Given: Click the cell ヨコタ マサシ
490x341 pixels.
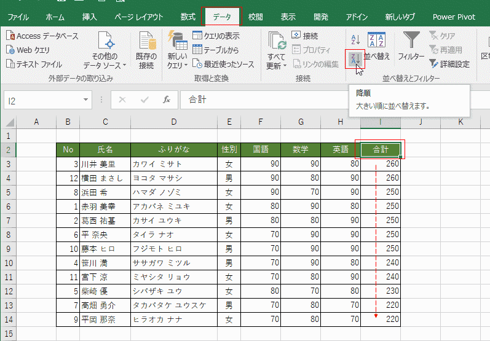Looking at the screenshot, I should coord(174,178).
